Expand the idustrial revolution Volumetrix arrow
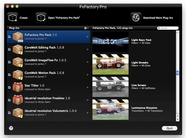This screenshot has height=138, width=186. 88,113
